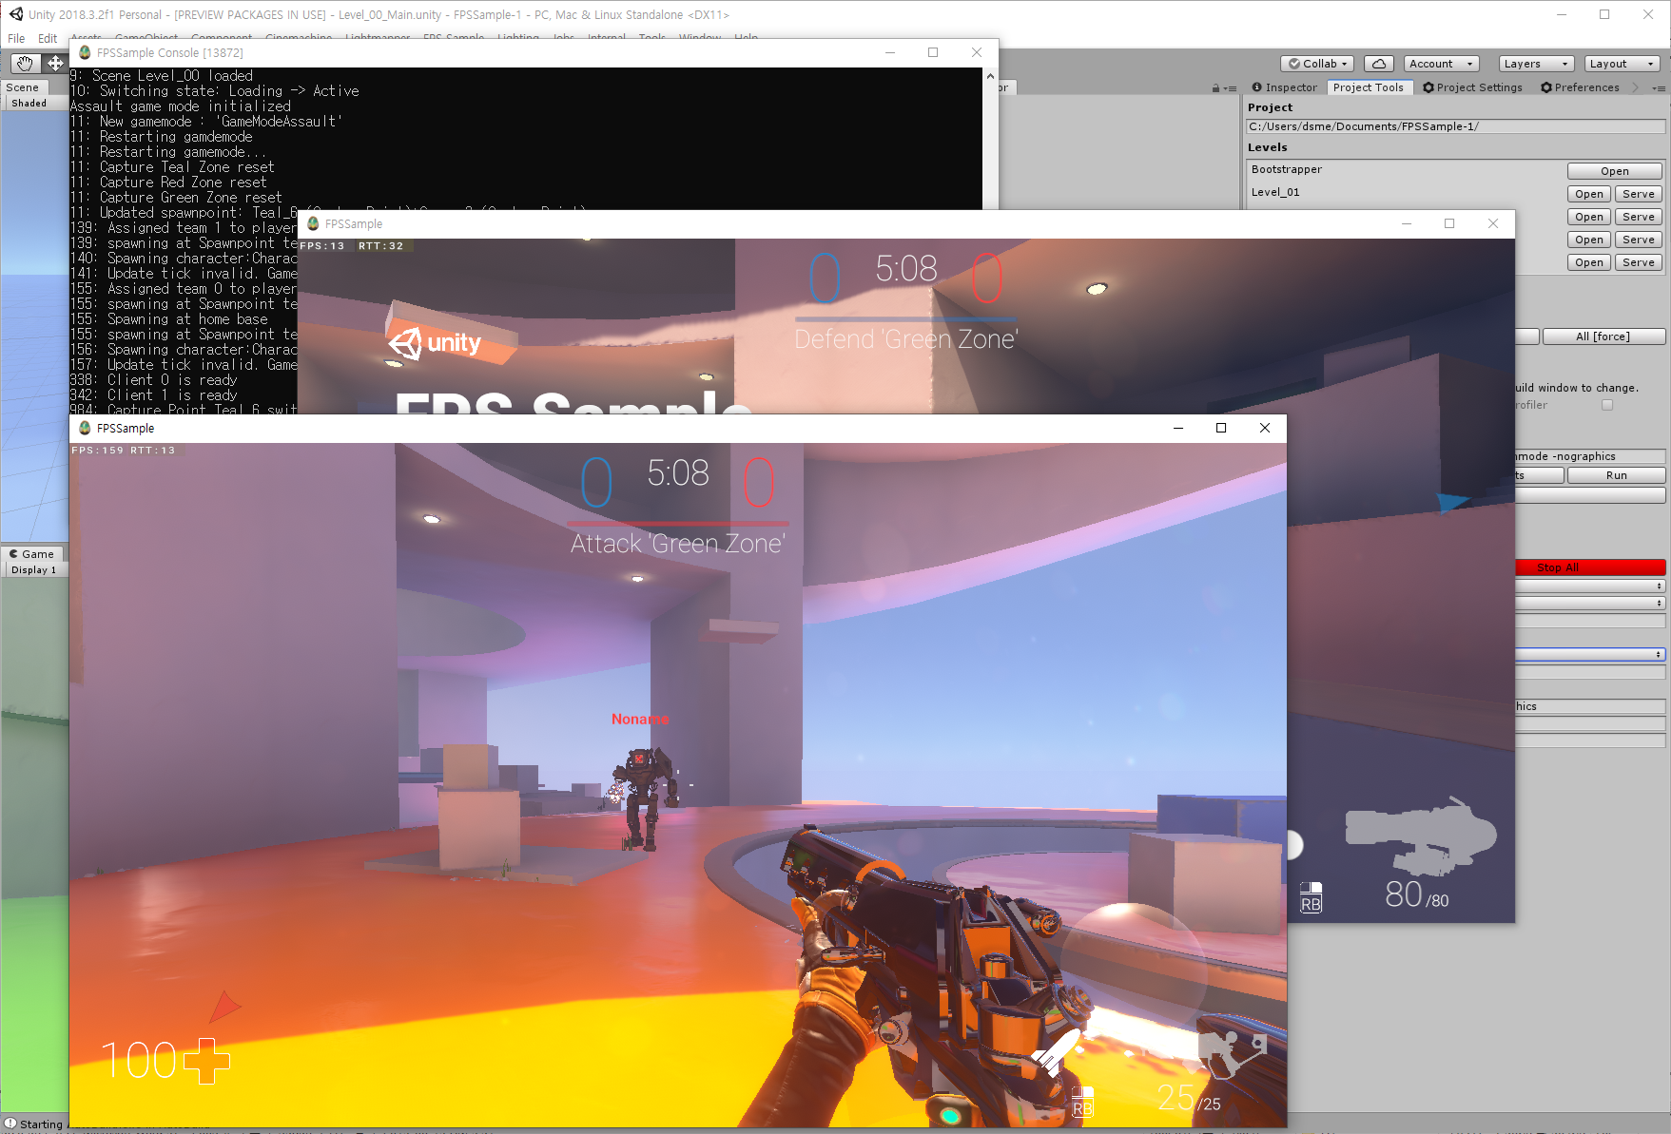Viewport: 1671px width, 1134px height.
Task: Open the second dropdown below Stop All
Action: pyautogui.click(x=1590, y=604)
